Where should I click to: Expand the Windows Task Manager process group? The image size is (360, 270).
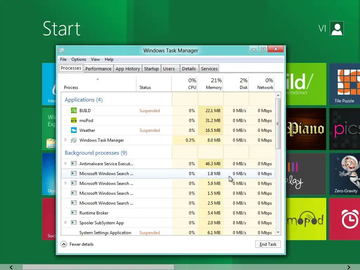coord(66,140)
